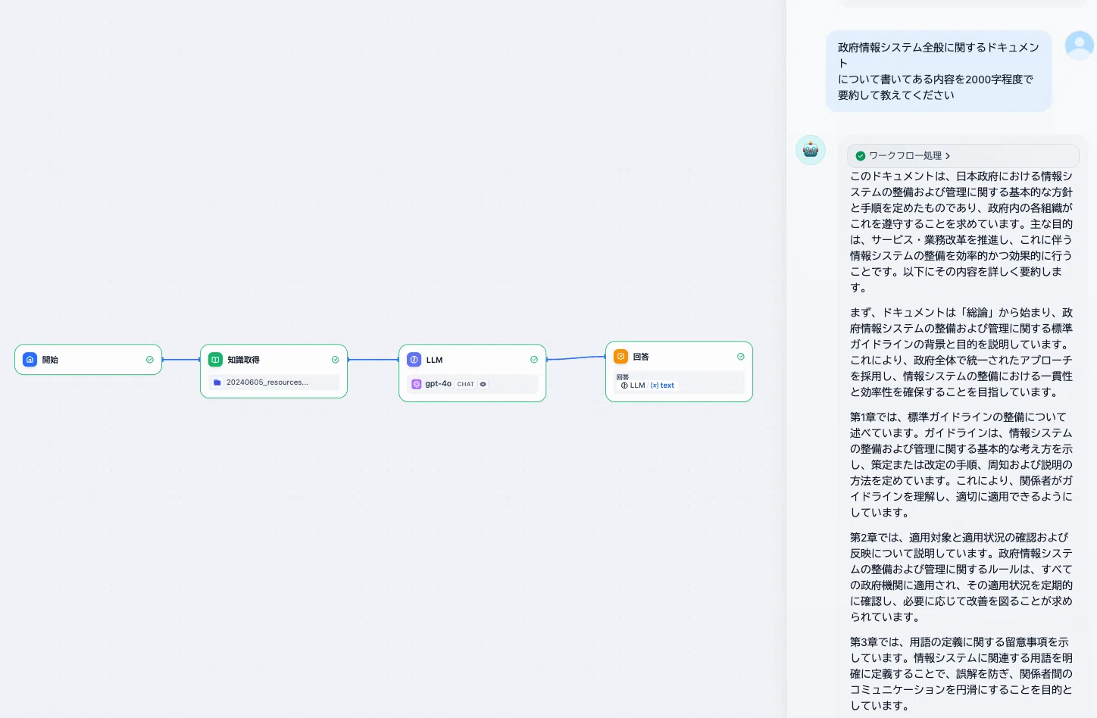1097x718 pixels.
Task: Click the green book icon on the 知識取得 node
Action: [216, 360]
